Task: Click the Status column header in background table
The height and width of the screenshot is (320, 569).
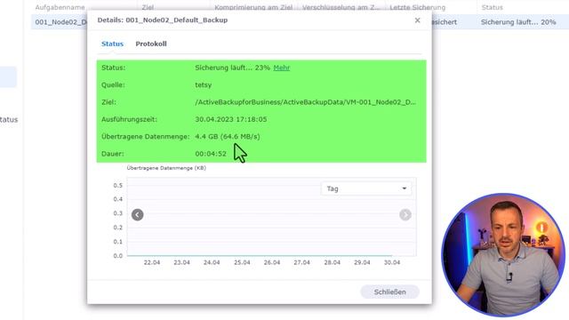Action: tap(492, 7)
